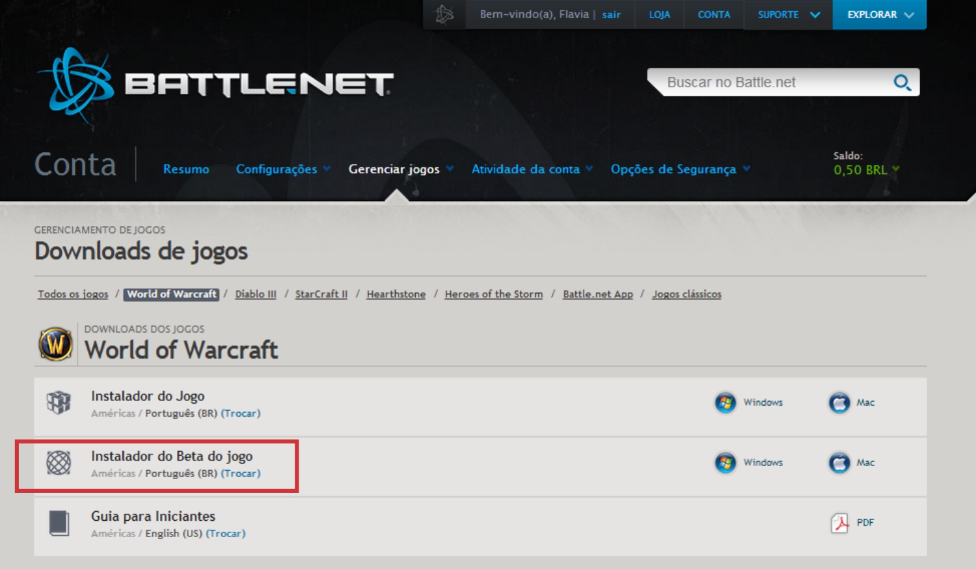The image size is (976, 569).
Task: Go to the Resumo tab
Action: [x=186, y=169]
